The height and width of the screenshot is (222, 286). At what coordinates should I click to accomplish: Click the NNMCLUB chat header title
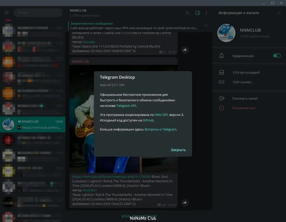[x=78, y=10]
